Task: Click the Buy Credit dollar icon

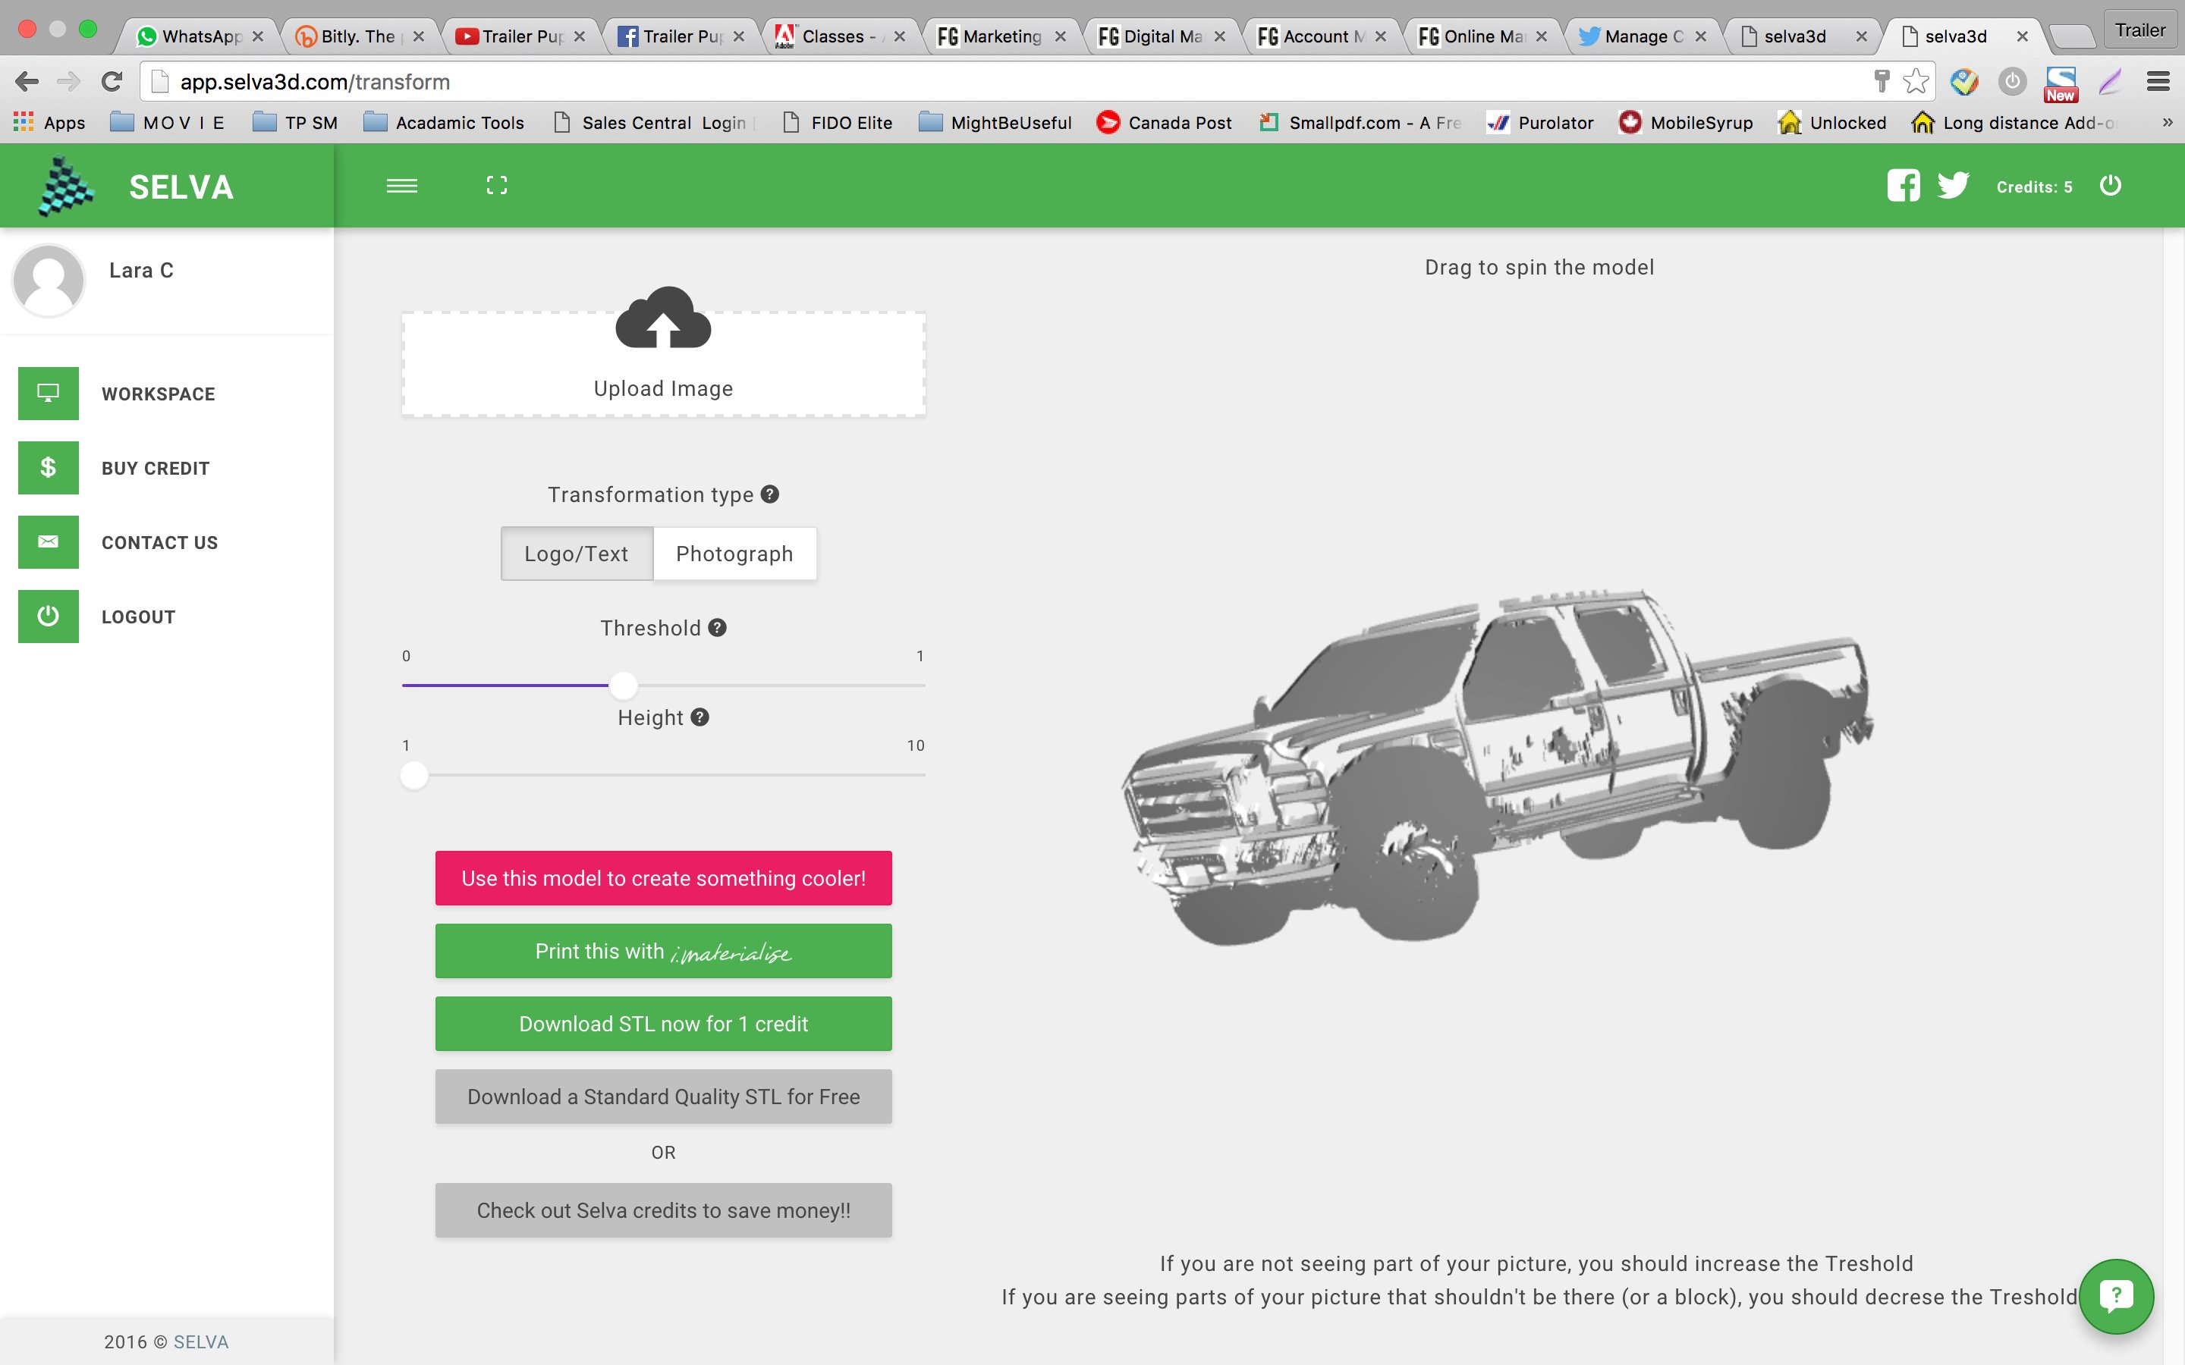Action: point(47,467)
